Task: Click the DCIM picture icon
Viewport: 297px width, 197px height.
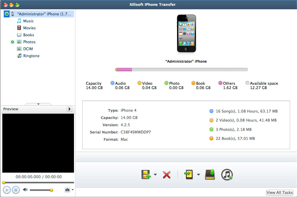Action: point(19,49)
